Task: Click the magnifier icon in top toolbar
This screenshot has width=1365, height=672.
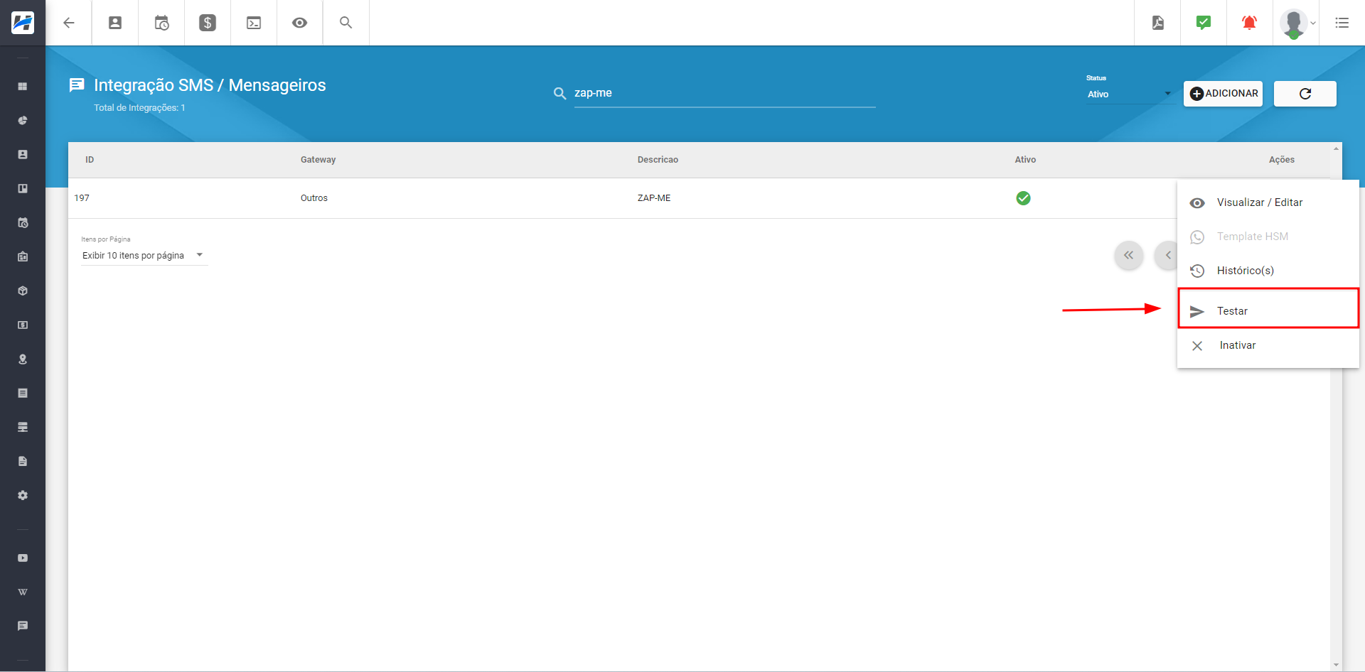Action: coord(346,23)
